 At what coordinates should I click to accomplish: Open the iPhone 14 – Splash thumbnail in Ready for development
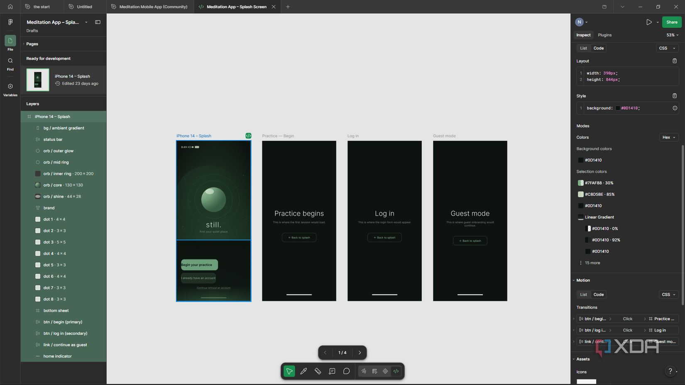coord(38,80)
